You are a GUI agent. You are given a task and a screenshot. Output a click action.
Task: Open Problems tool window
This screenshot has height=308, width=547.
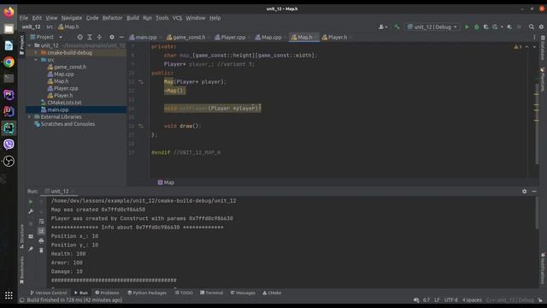107,293
